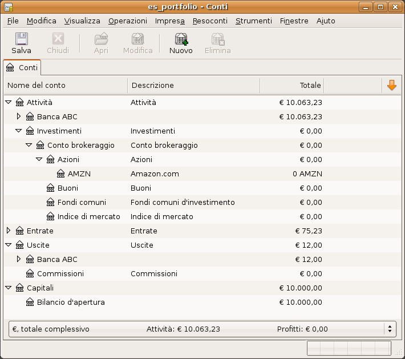Expand Banca ABC under Uscite
Image resolution: width=405 pixels, height=359 pixels.
19,259
